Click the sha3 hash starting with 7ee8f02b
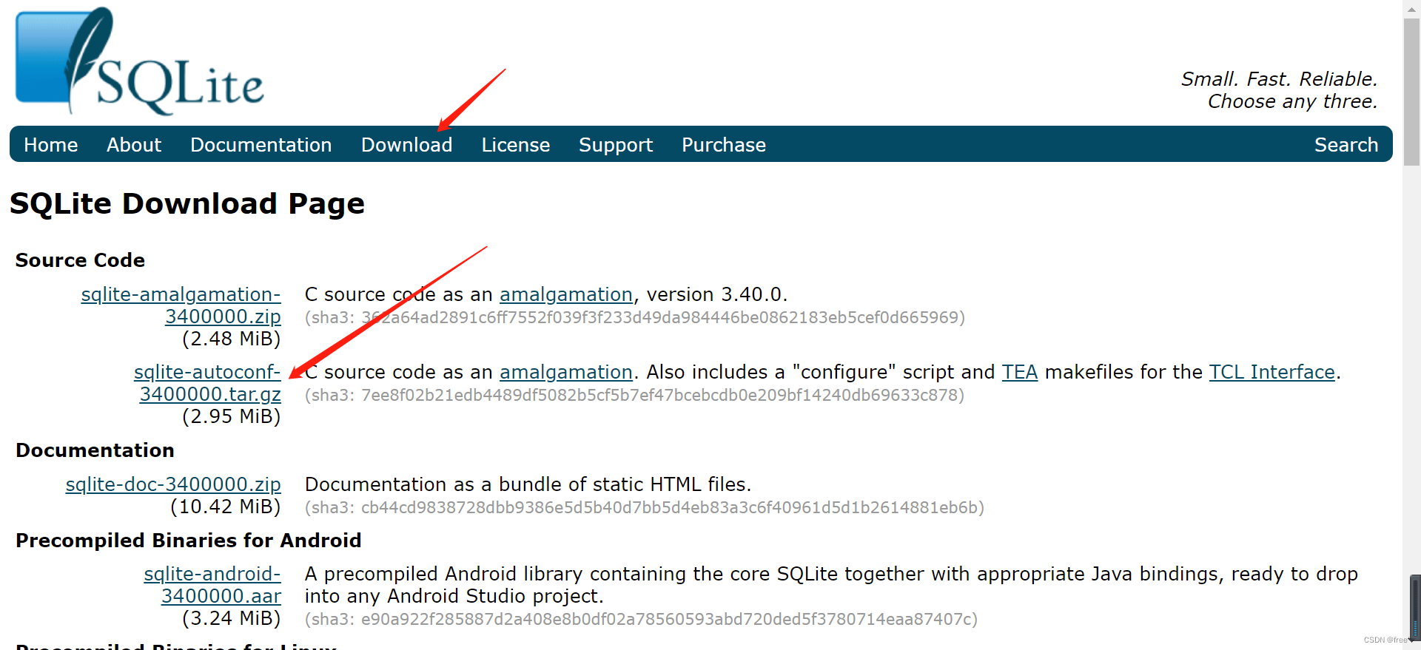Screen dimensions: 1421x650 click(x=634, y=395)
